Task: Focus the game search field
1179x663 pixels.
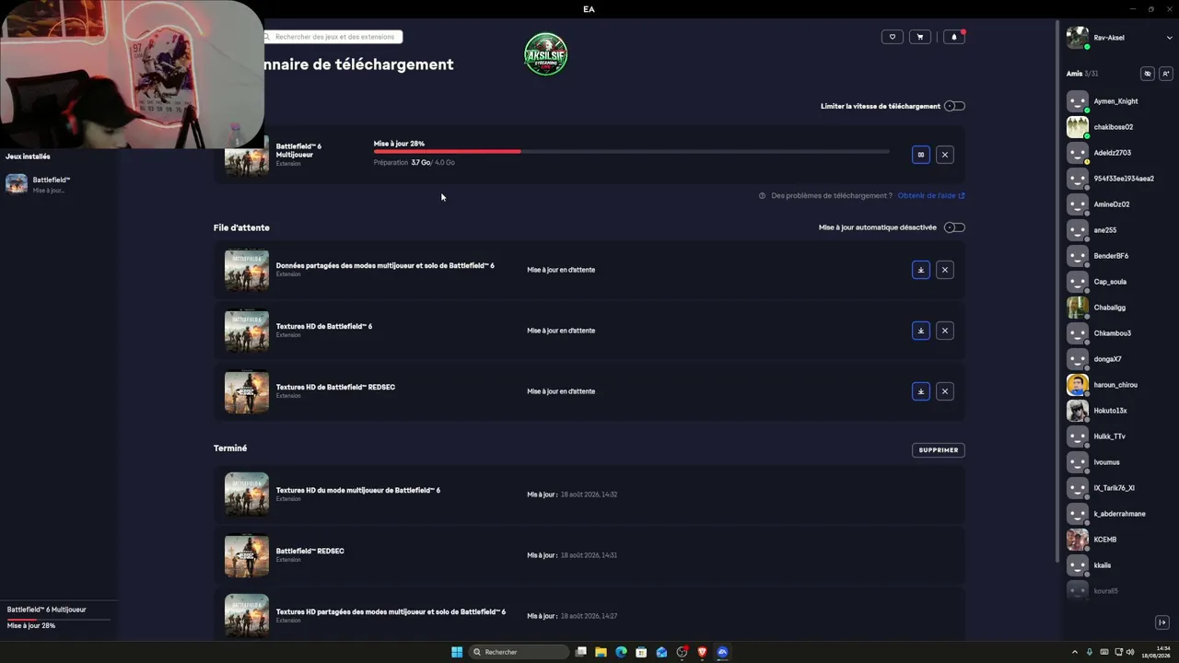Action: pos(333,37)
